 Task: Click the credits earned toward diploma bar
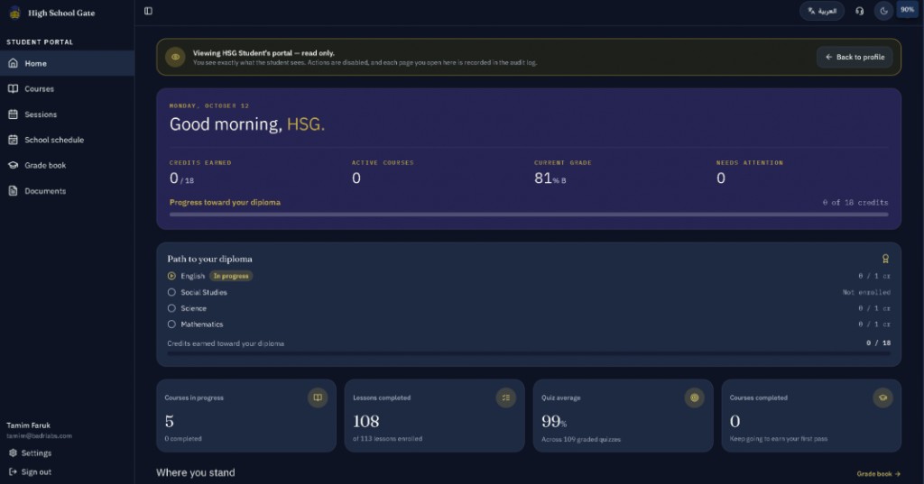529,353
